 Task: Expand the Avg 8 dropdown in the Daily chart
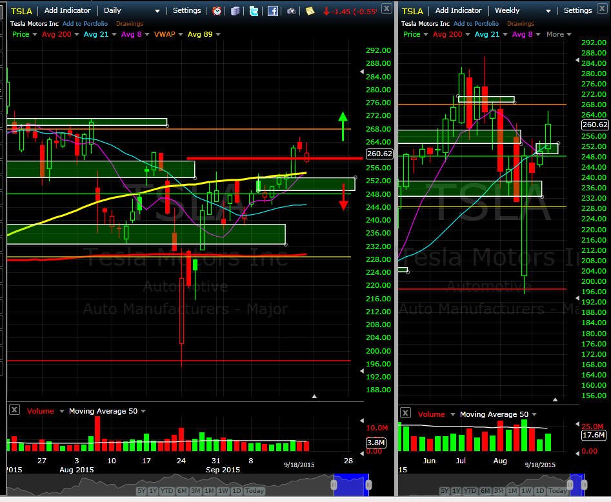(147, 34)
